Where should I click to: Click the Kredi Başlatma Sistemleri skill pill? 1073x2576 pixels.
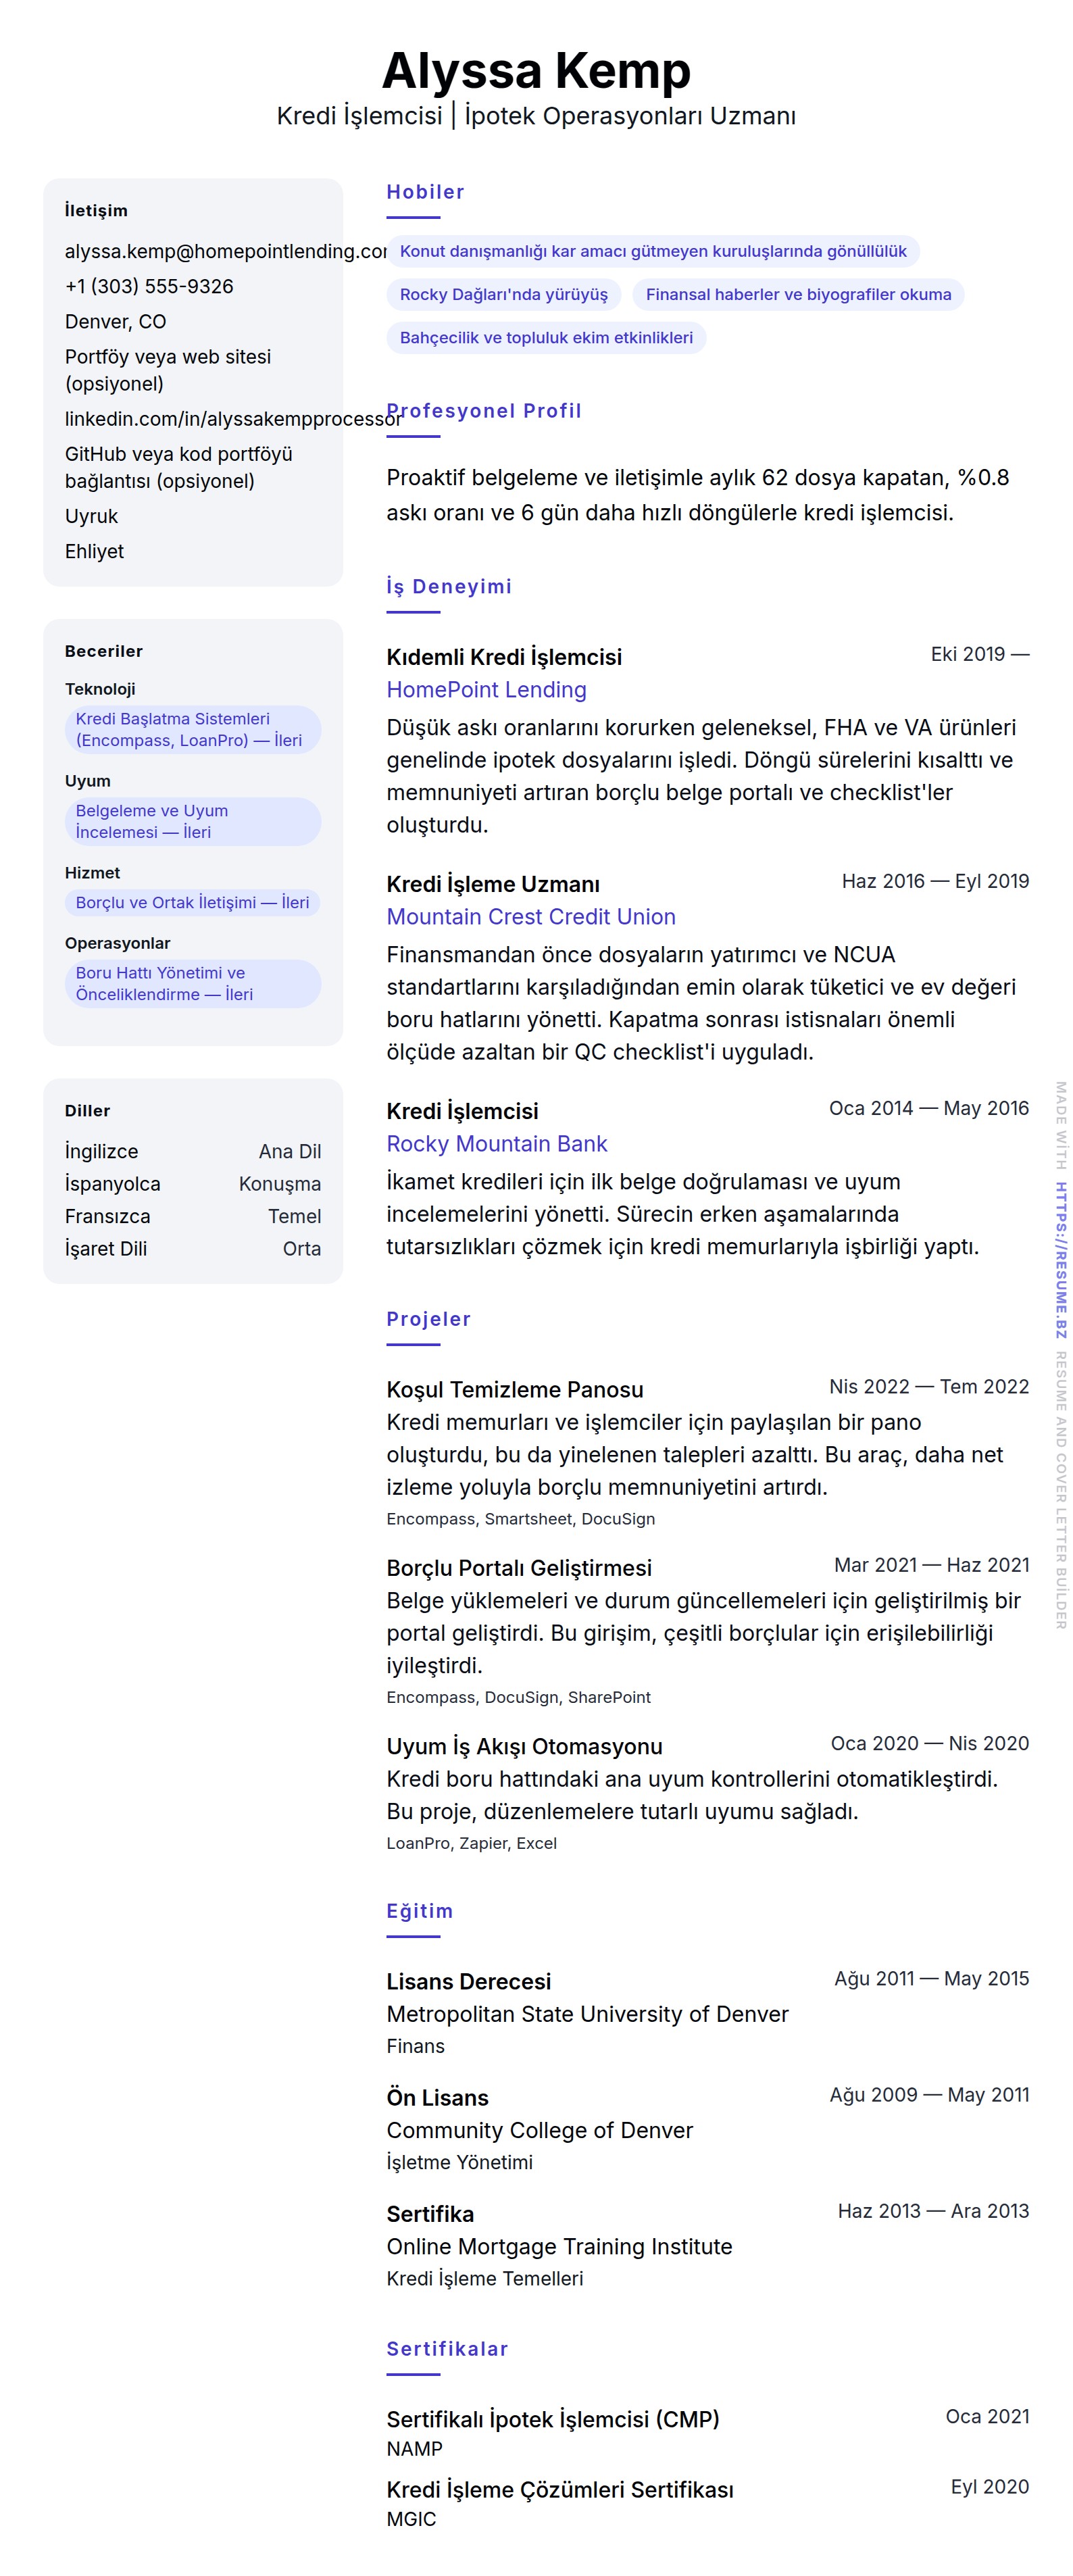click(192, 729)
